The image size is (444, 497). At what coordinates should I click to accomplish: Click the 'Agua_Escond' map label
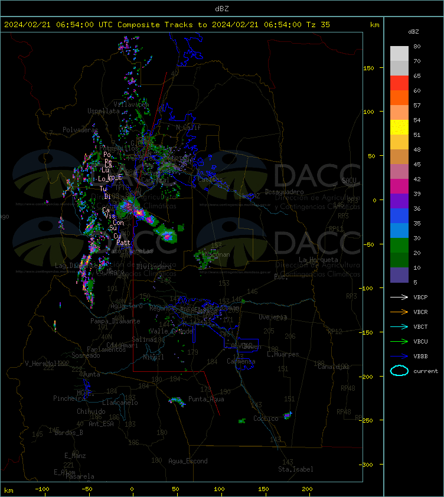(x=188, y=461)
